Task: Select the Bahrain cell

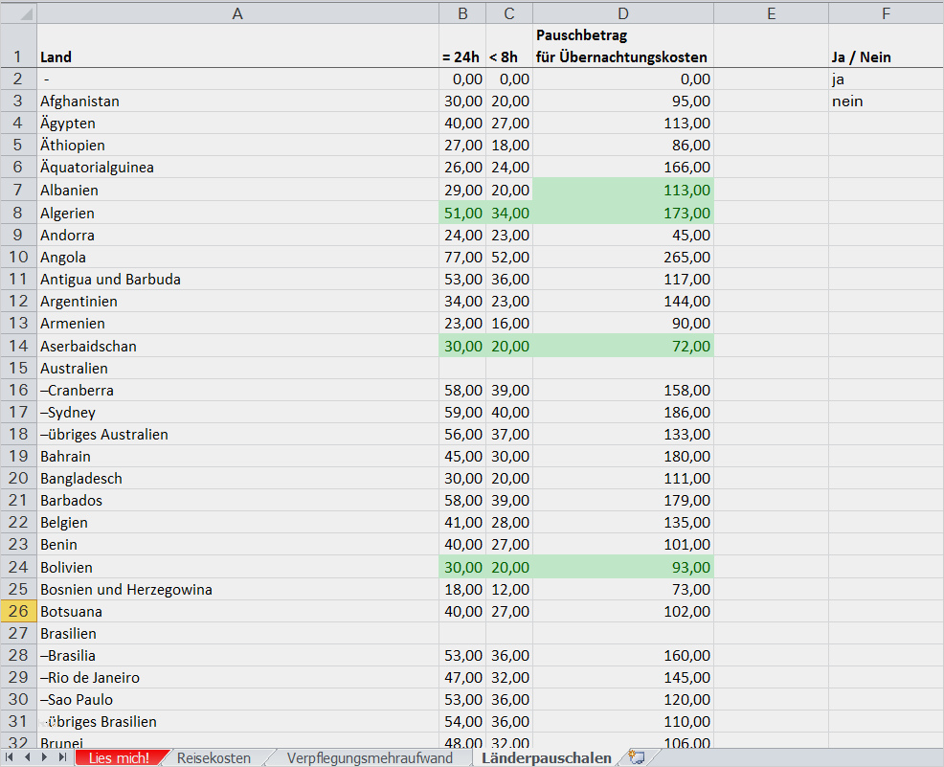Action: 237,456
